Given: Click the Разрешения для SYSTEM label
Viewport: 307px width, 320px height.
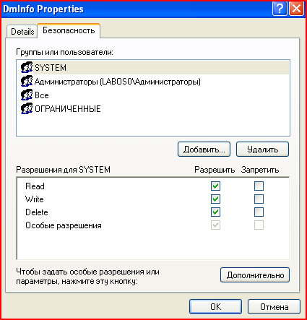Looking at the screenshot, I should tap(63, 170).
